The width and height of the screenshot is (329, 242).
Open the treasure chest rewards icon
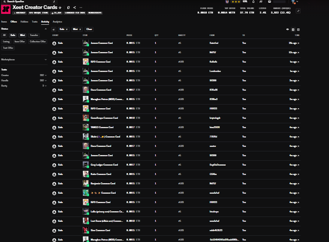(x=227, y=1)
